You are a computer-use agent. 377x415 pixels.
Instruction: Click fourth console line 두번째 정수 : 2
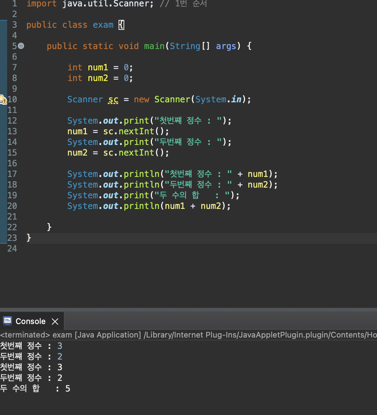(x=31, y=378)
